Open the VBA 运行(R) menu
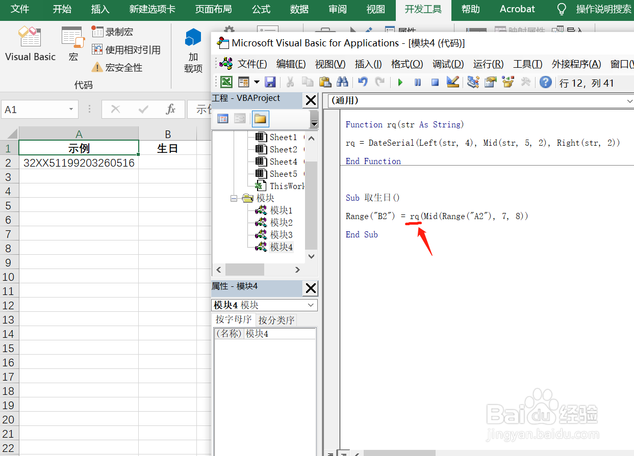634x456 pixels. (488, 64)
